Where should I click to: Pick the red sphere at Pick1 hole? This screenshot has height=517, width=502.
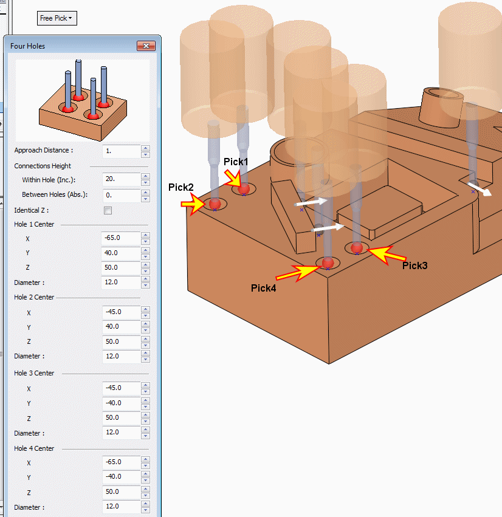tap(244, 189)
